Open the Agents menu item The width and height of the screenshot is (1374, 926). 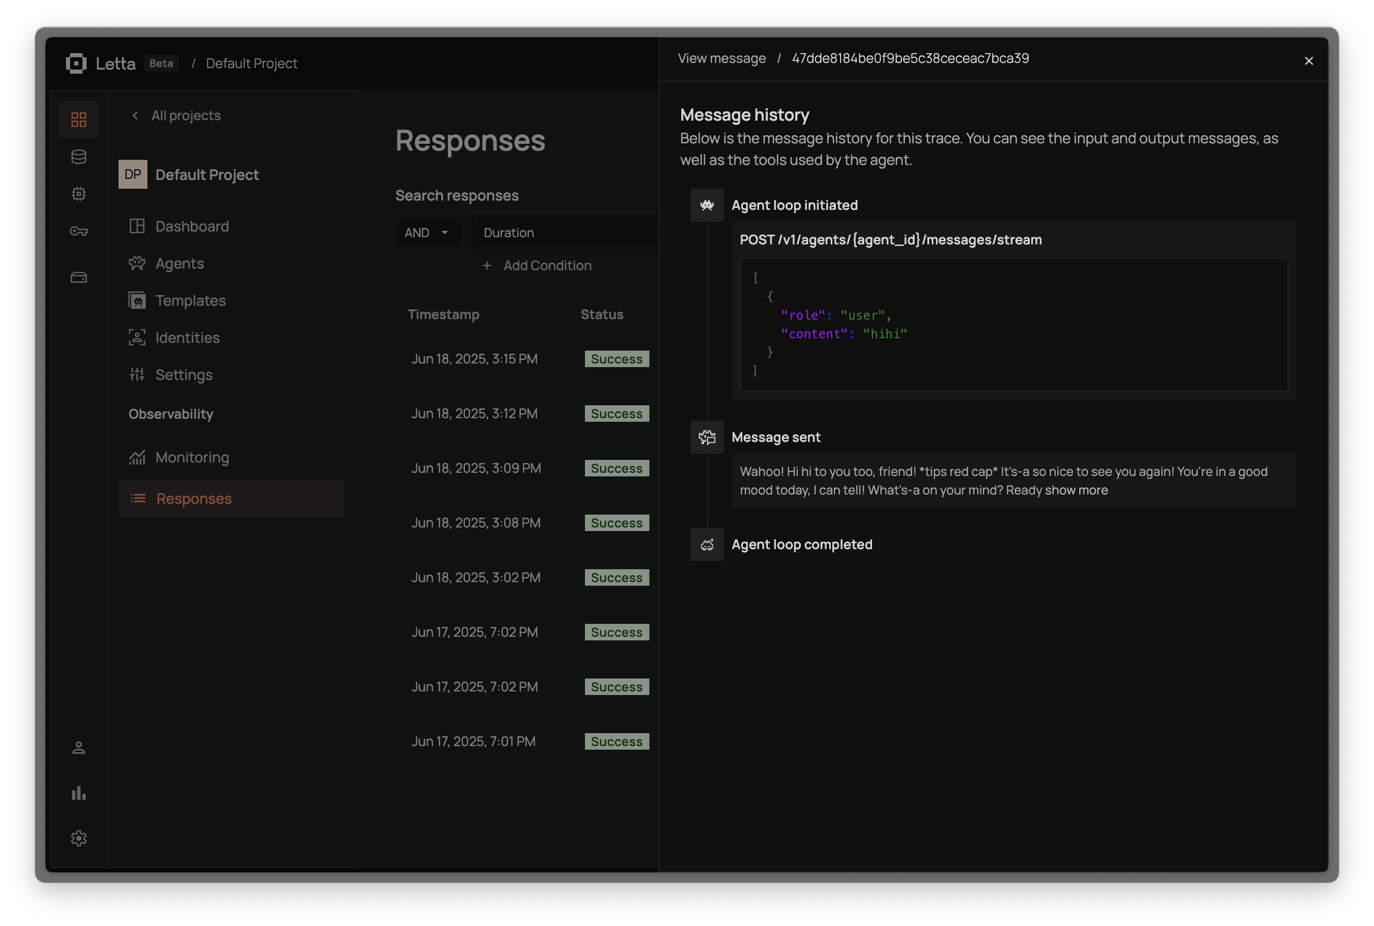[179, 263]
